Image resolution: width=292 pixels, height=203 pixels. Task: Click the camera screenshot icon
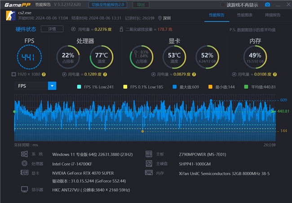[267, 5]
